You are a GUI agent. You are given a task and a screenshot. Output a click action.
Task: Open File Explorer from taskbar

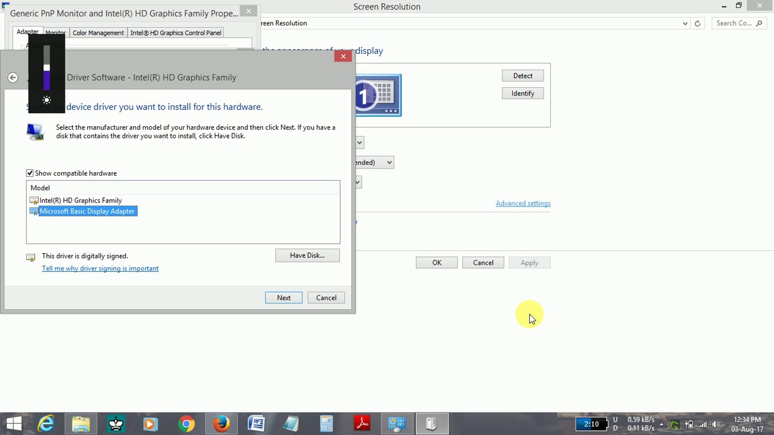(x=81, y=424)
